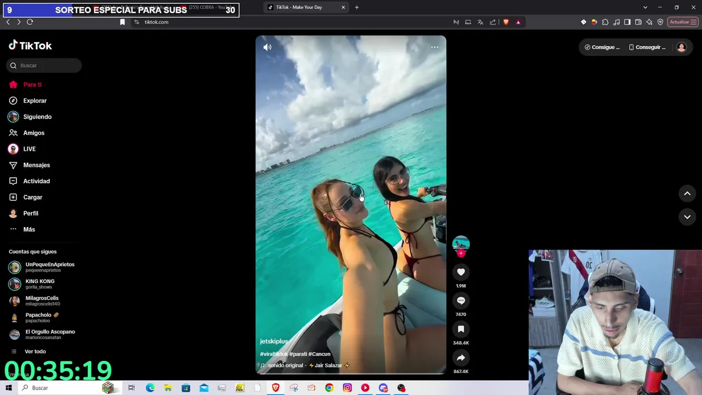Open the Windows Start menu
This screenshot has height=395, width=702.
coord(8,388)
